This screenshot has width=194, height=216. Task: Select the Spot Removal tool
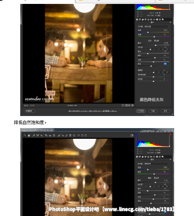pos(59,136)
